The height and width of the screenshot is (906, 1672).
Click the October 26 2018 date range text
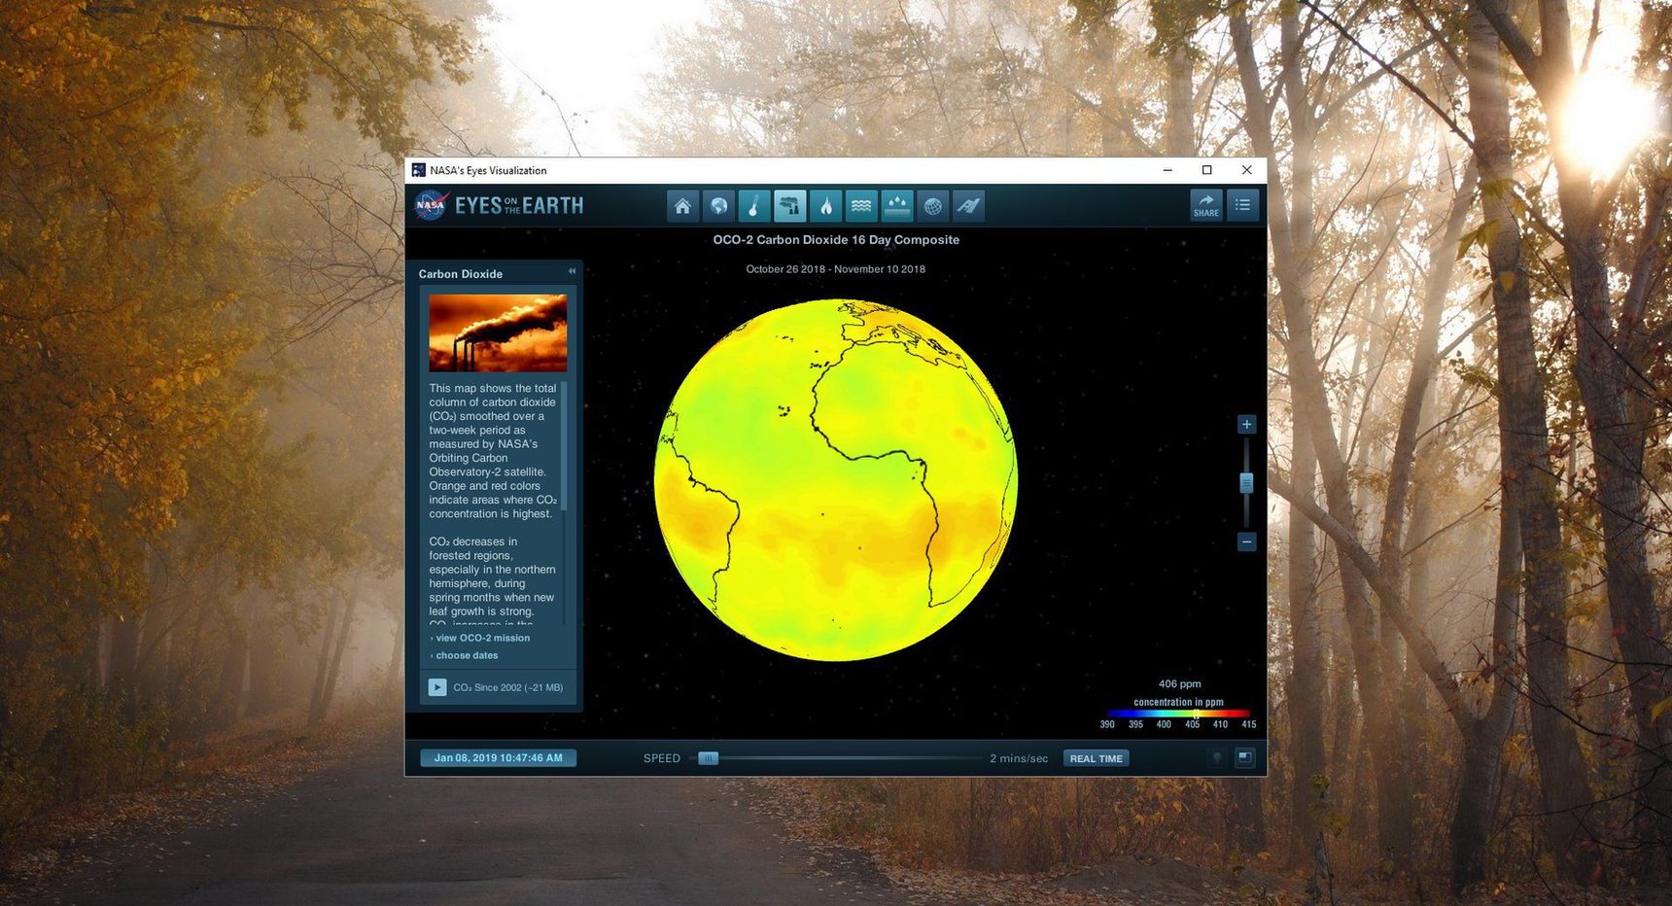click(x=835, y=269)
